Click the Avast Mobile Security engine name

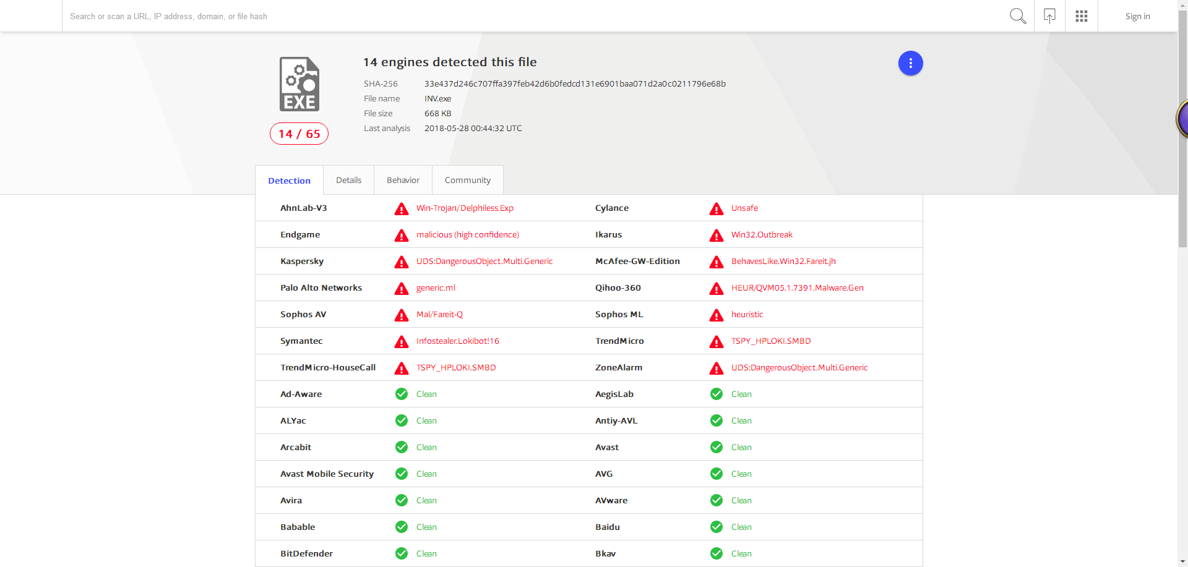pos(327,474)
